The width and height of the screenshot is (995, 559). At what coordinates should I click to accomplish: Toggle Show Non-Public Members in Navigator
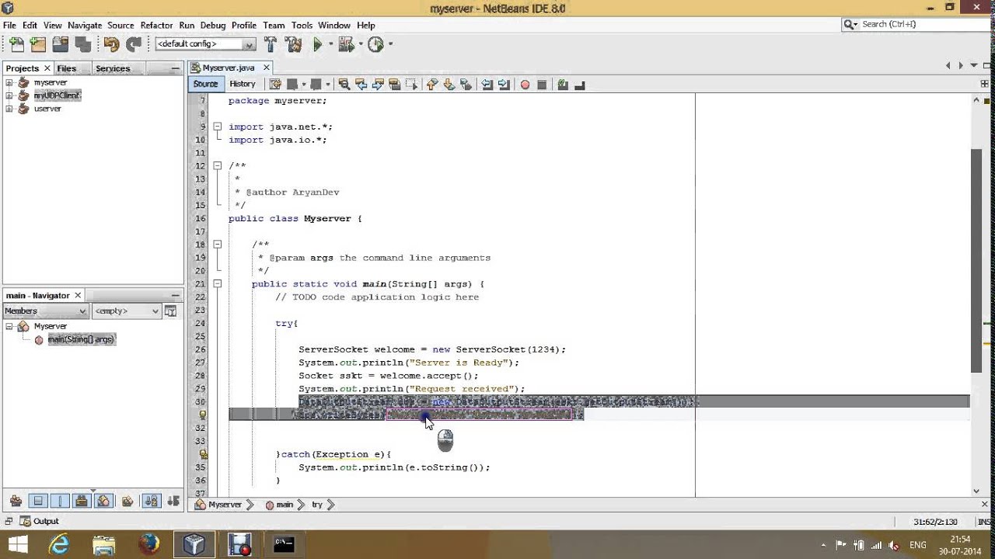82,501
